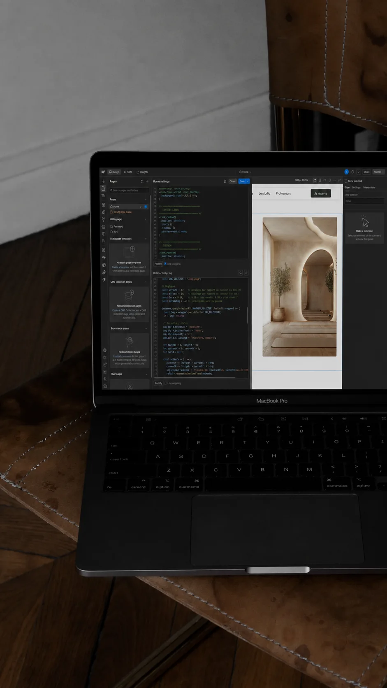Image resolution: width=387 pixels, height=688 pixels.
Task: Prettify the Before body tag code
Action: point(158,383)
